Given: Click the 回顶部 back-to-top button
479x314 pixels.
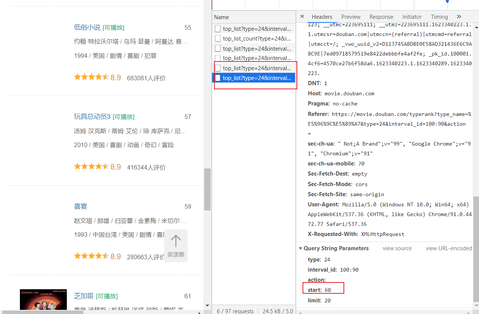Looking at the screenshot, I should [x=176, y=246].
